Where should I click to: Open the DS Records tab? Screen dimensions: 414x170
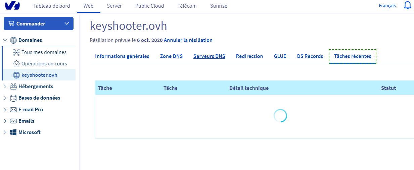tap(310, 56)
